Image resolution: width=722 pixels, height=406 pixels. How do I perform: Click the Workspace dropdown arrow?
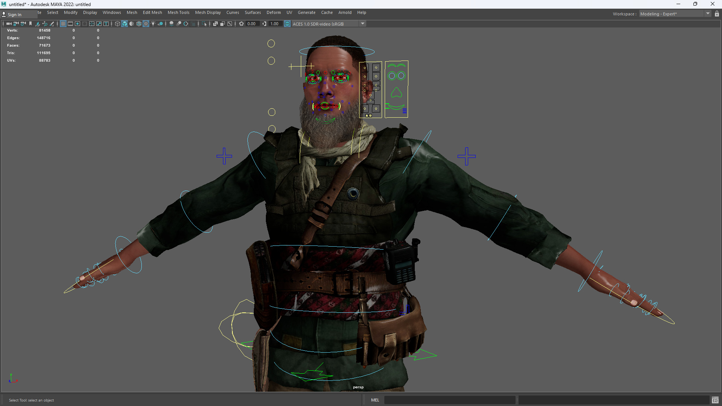tap(708, 14)
